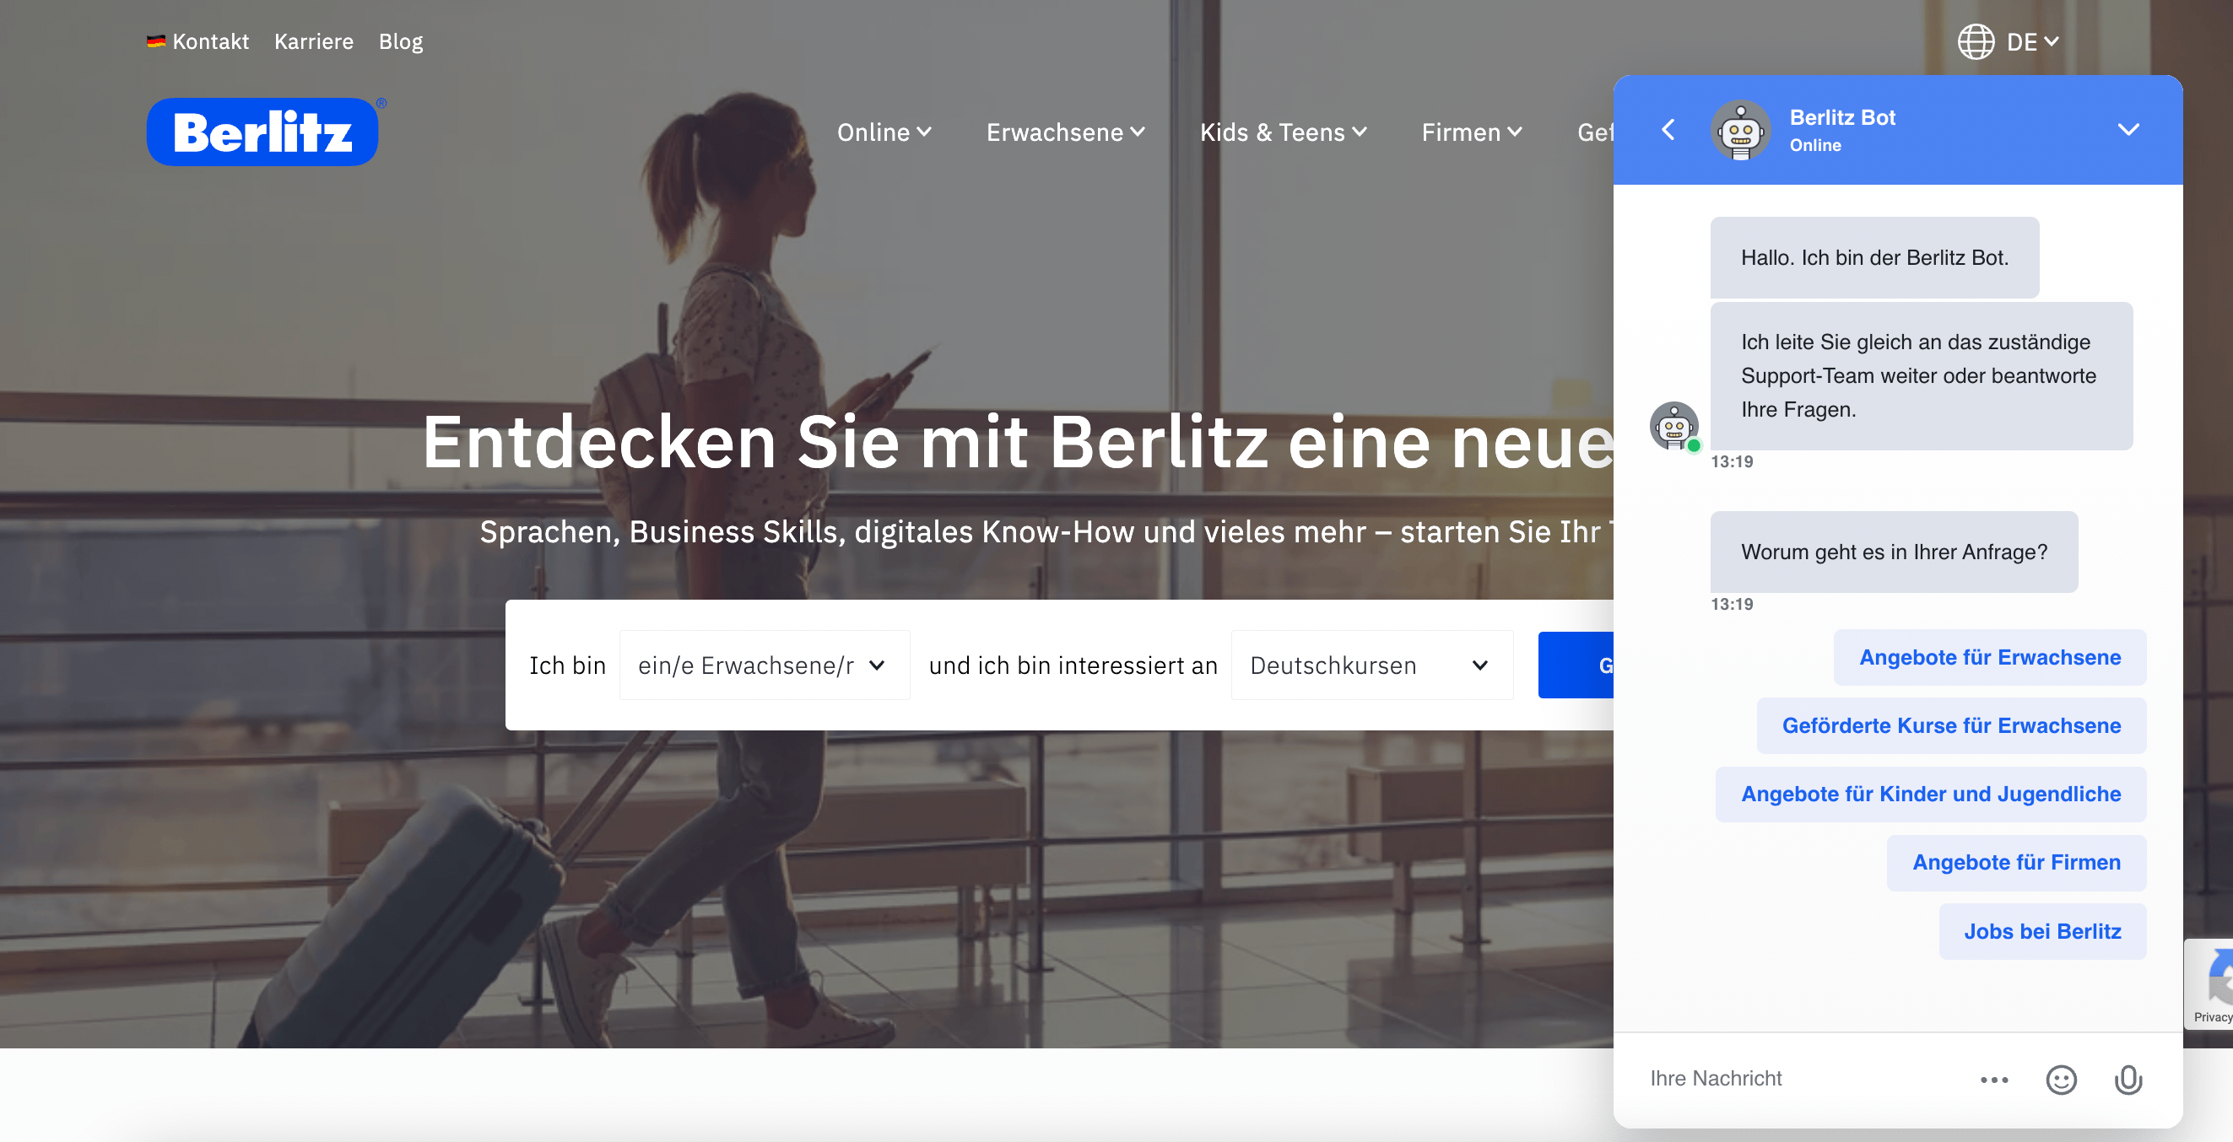
Task: Open the Kids & Teens menu
Action: pos(1283,132)
